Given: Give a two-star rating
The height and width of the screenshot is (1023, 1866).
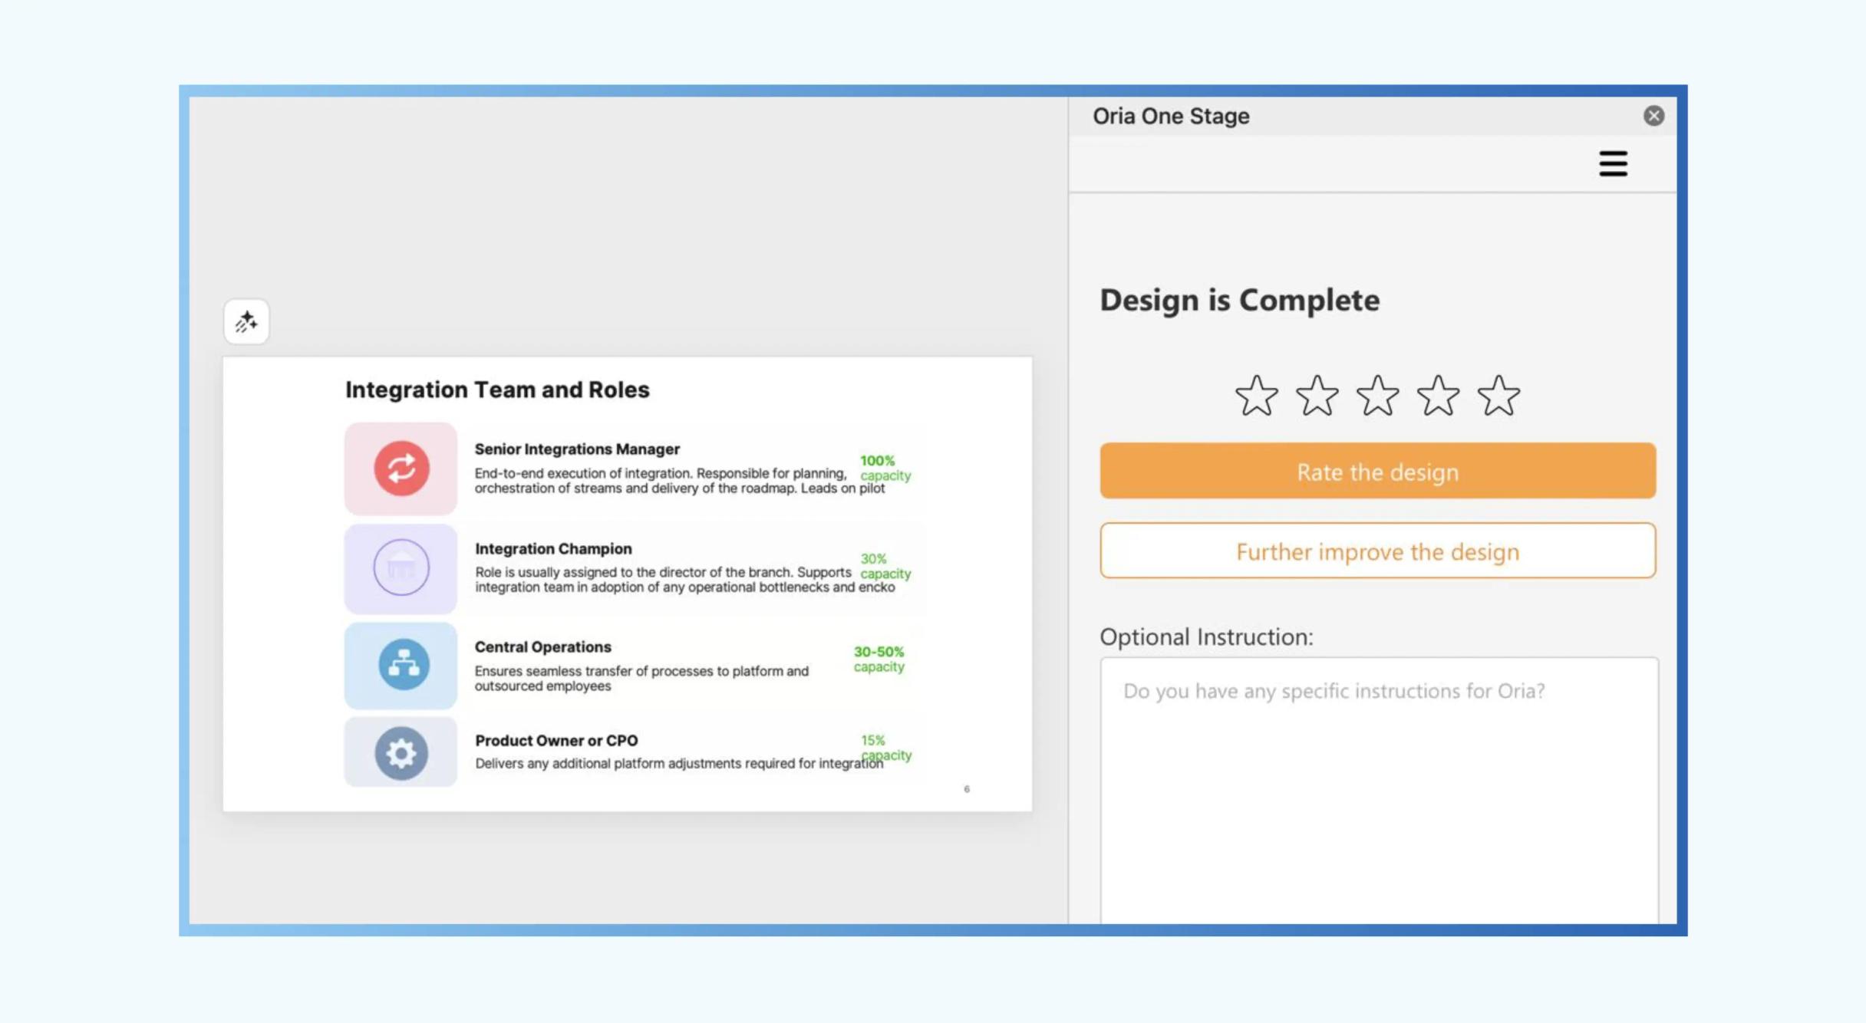Looking at the screenshot, I should 1317,396.
